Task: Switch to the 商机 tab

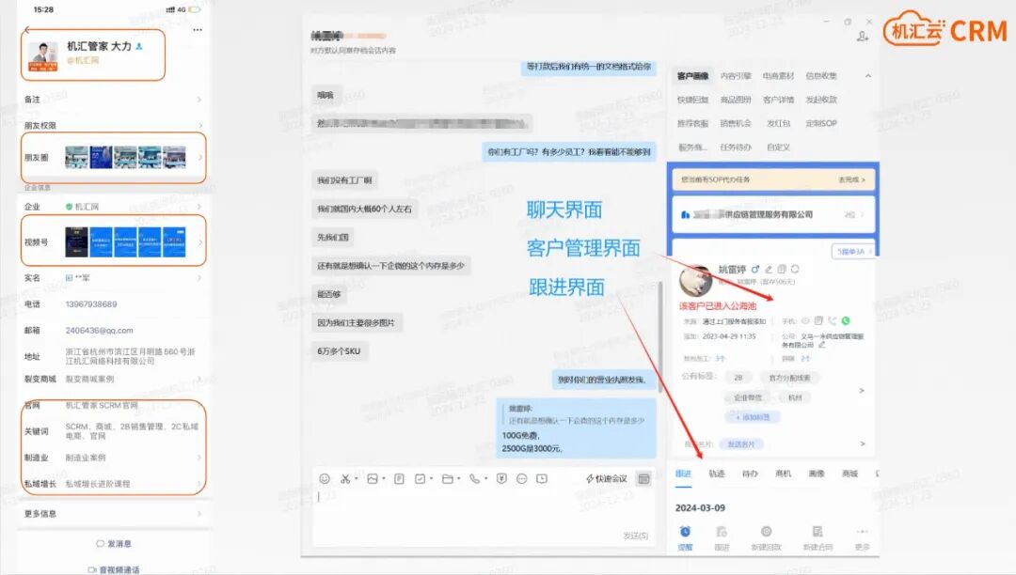Action: point(783,473)
